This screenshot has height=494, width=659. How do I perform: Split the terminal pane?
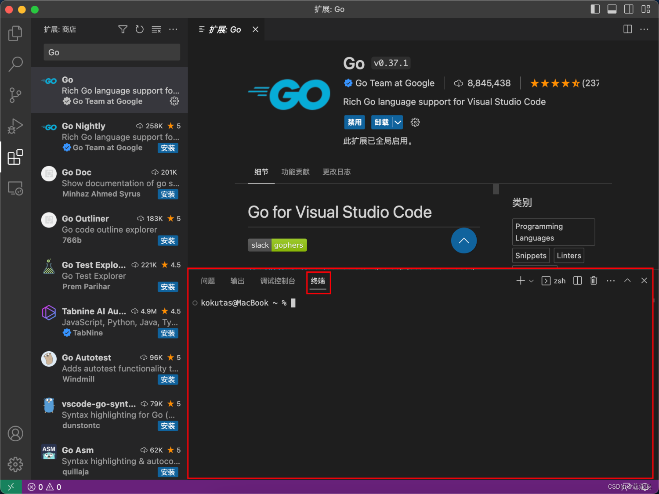(x=578, y=281)
